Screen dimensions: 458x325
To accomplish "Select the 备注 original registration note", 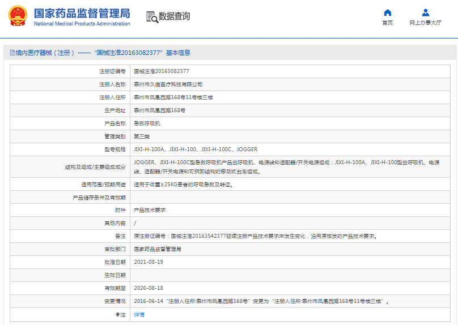I will 256,236.
